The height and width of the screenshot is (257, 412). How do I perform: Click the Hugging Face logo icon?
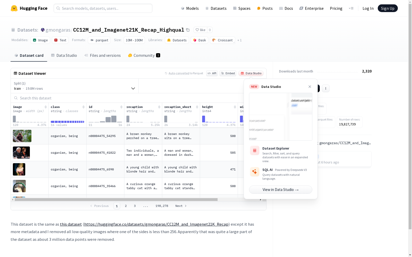pos(14,8)
